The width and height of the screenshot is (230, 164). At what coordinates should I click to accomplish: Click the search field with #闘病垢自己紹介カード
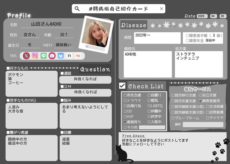coord(119,9)
